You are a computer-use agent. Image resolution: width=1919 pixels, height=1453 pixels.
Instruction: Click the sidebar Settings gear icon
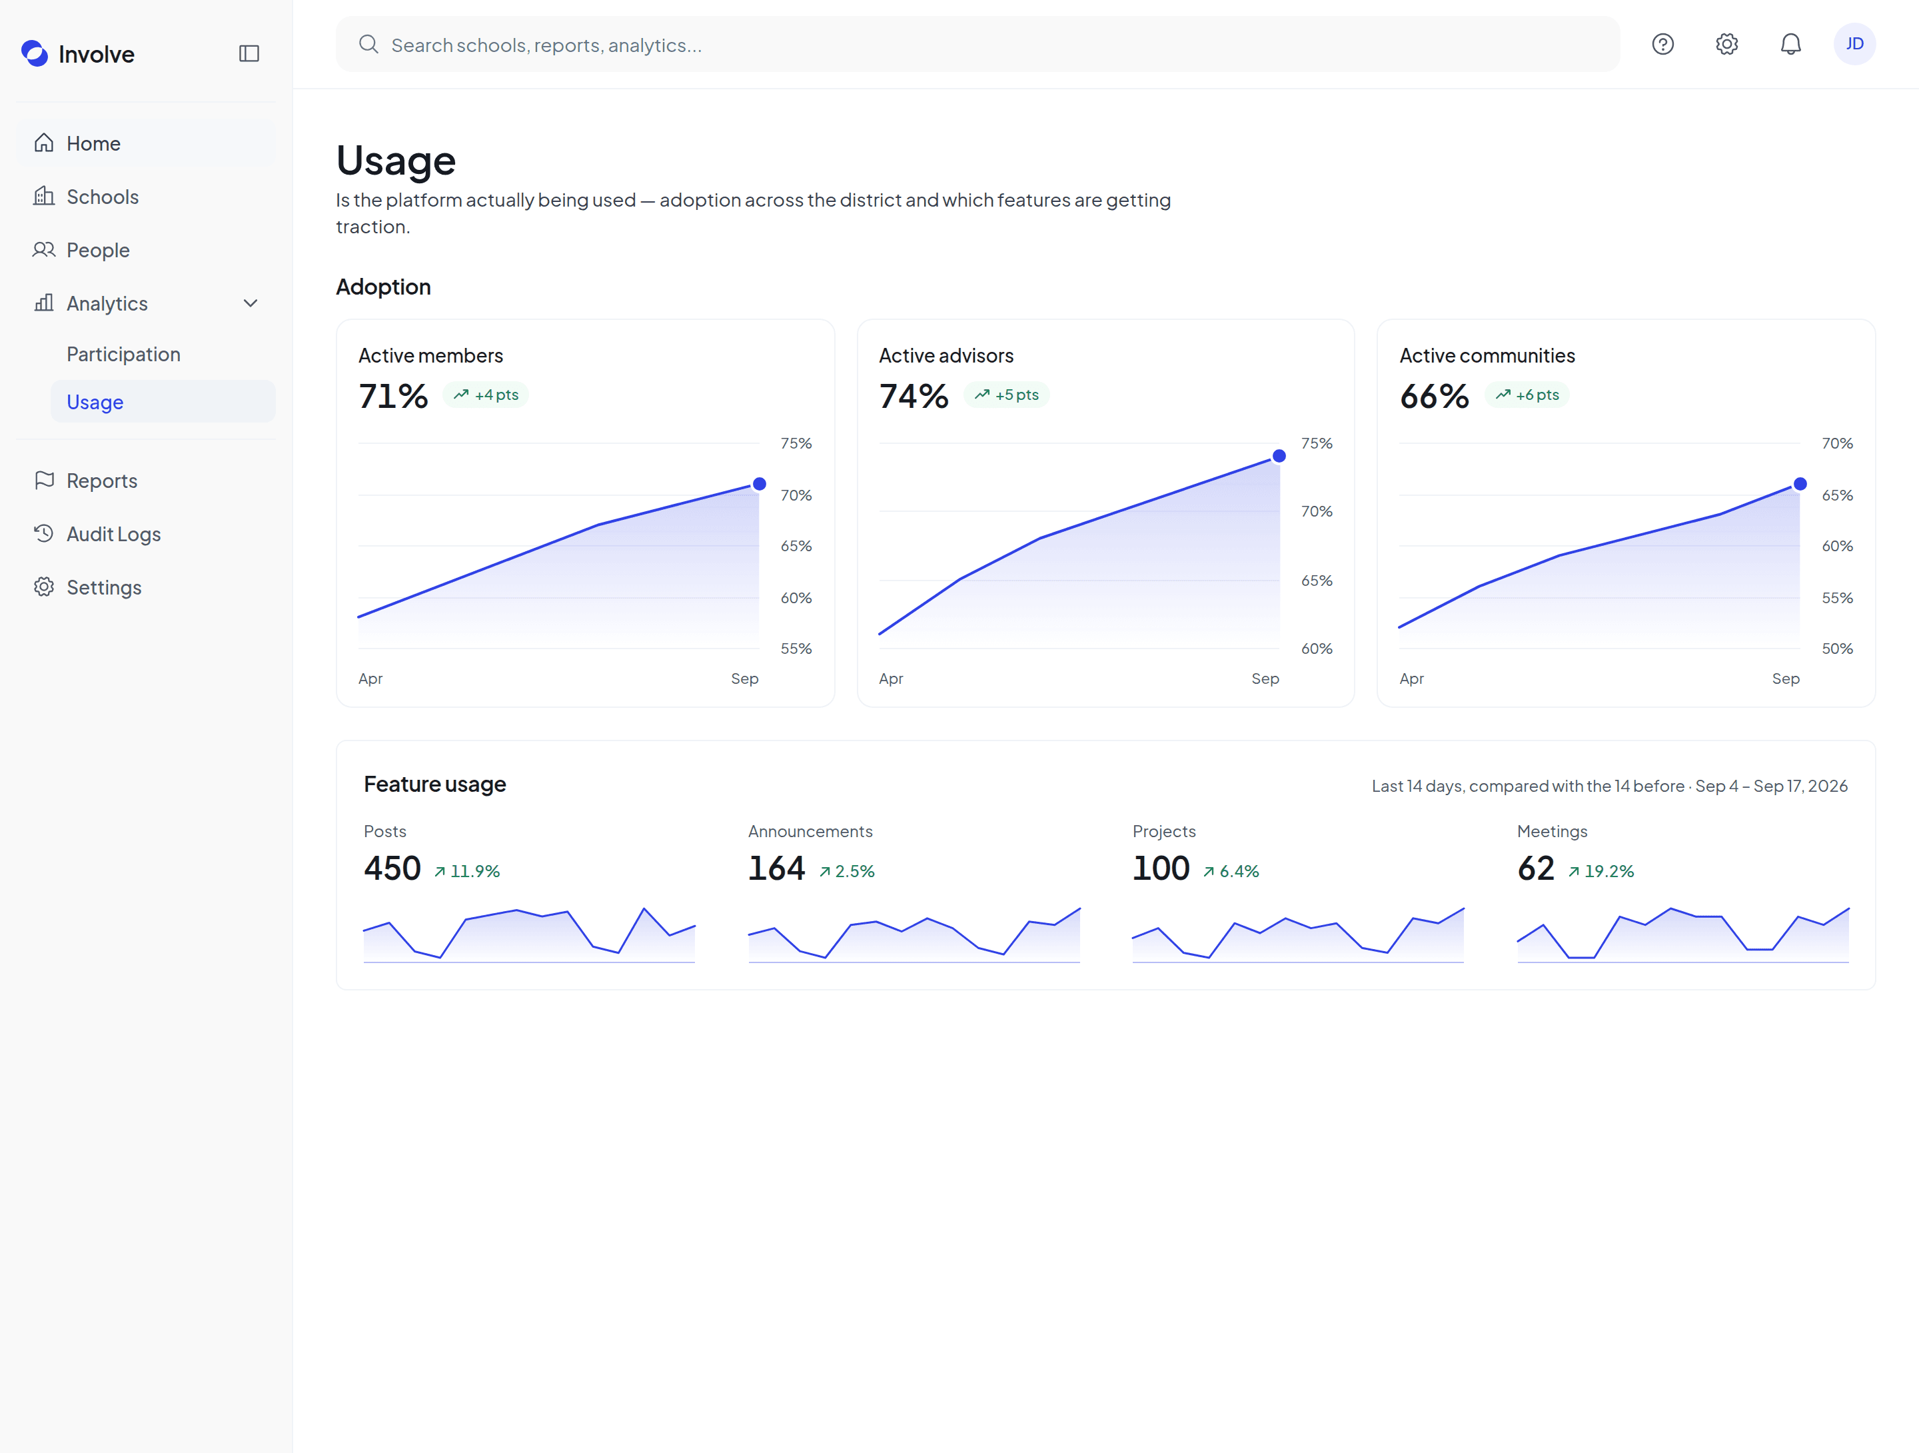44,587
